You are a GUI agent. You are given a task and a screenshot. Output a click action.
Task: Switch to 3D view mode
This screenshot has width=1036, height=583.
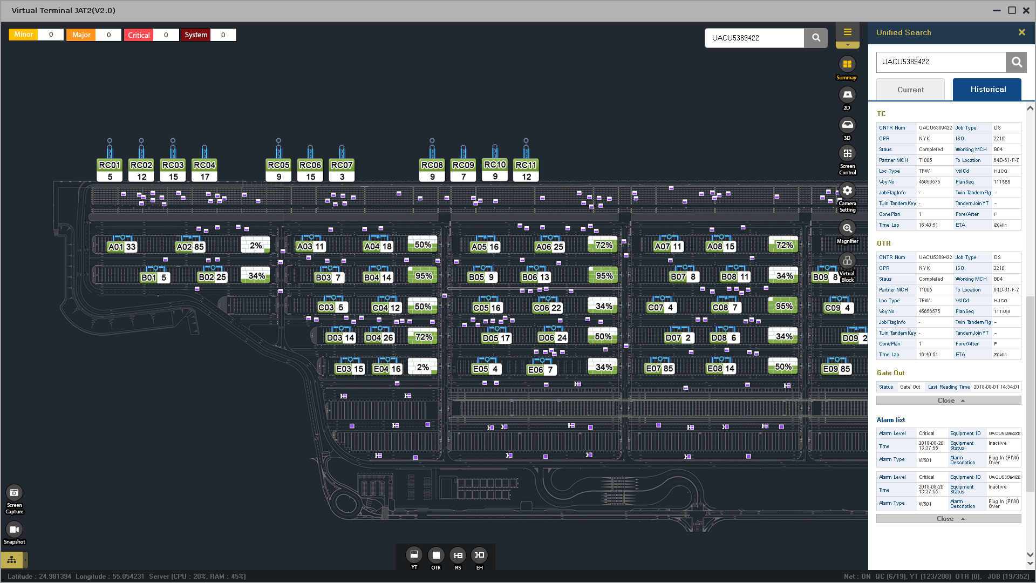point(847,125)
